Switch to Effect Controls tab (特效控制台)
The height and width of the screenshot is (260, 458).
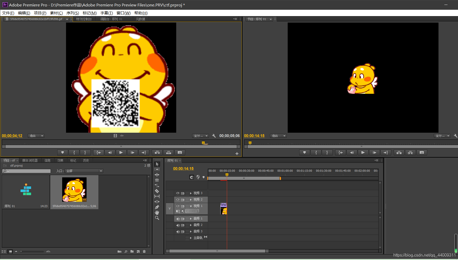pos(84,19)
